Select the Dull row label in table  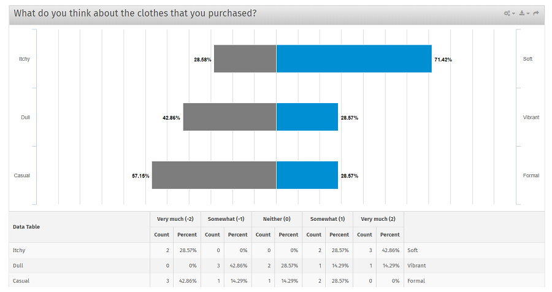click(18, 266)
